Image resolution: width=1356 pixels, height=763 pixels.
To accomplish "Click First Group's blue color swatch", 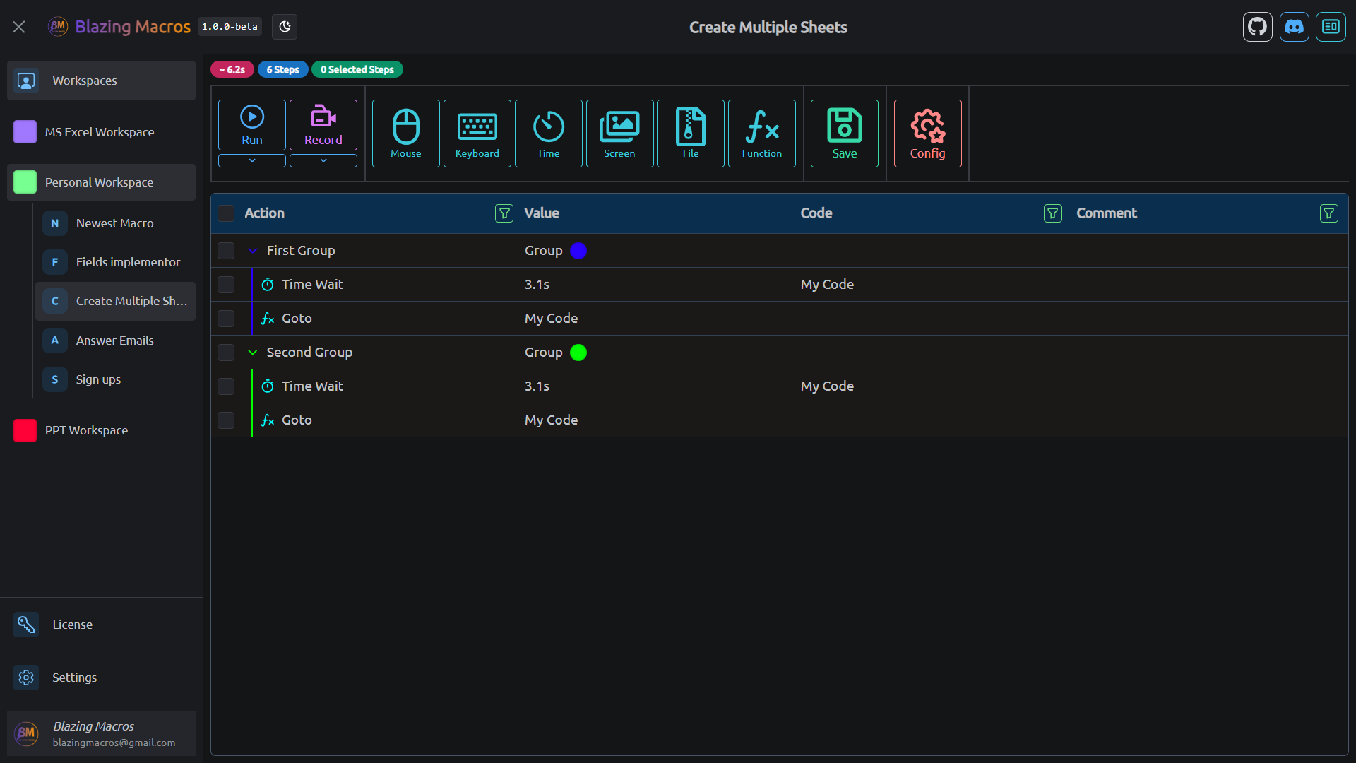I will tap(578, 251).
